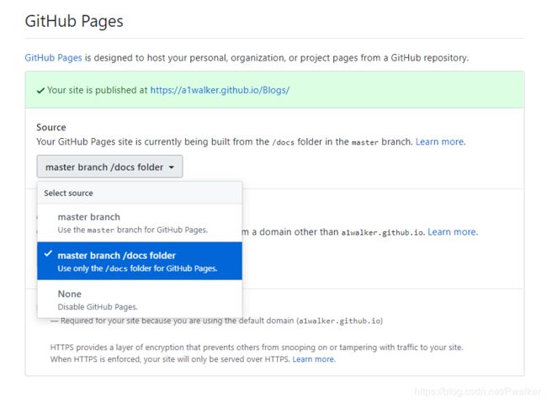Click 'Disable GitHub Pages.' description text
The height and width of the screenshot is (403, 547).
[x=98, y=307]
